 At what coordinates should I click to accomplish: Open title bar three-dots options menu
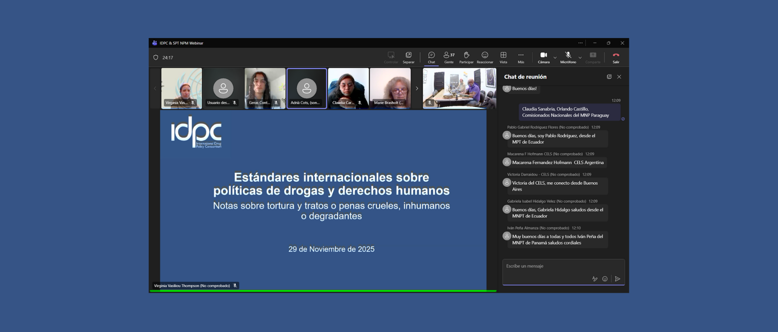click(x=580, y=43)
